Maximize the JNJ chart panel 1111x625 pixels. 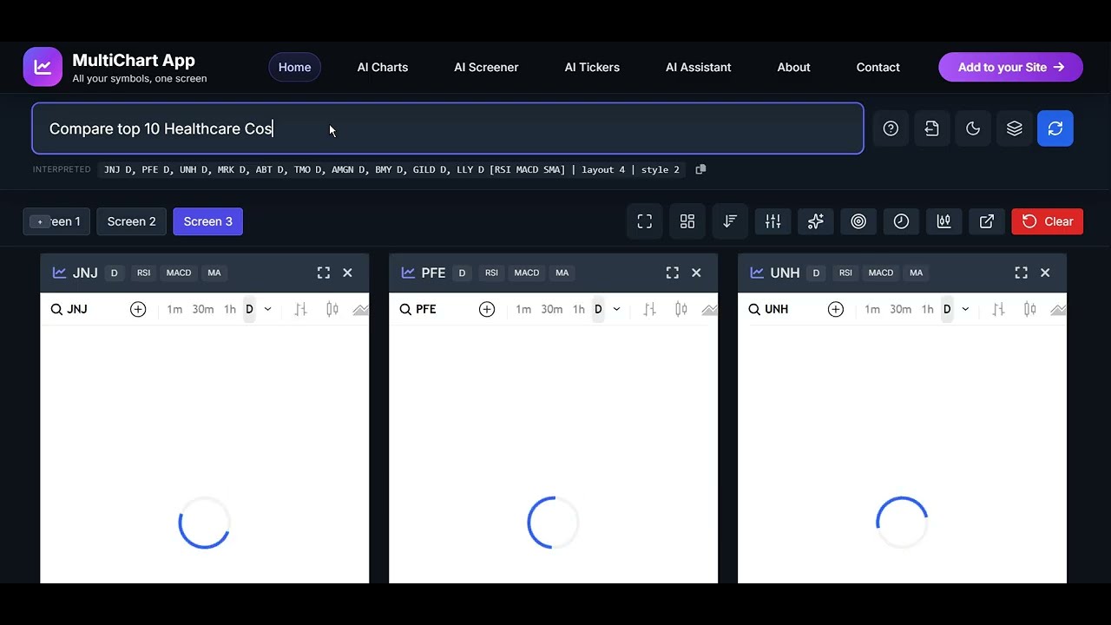324,273
